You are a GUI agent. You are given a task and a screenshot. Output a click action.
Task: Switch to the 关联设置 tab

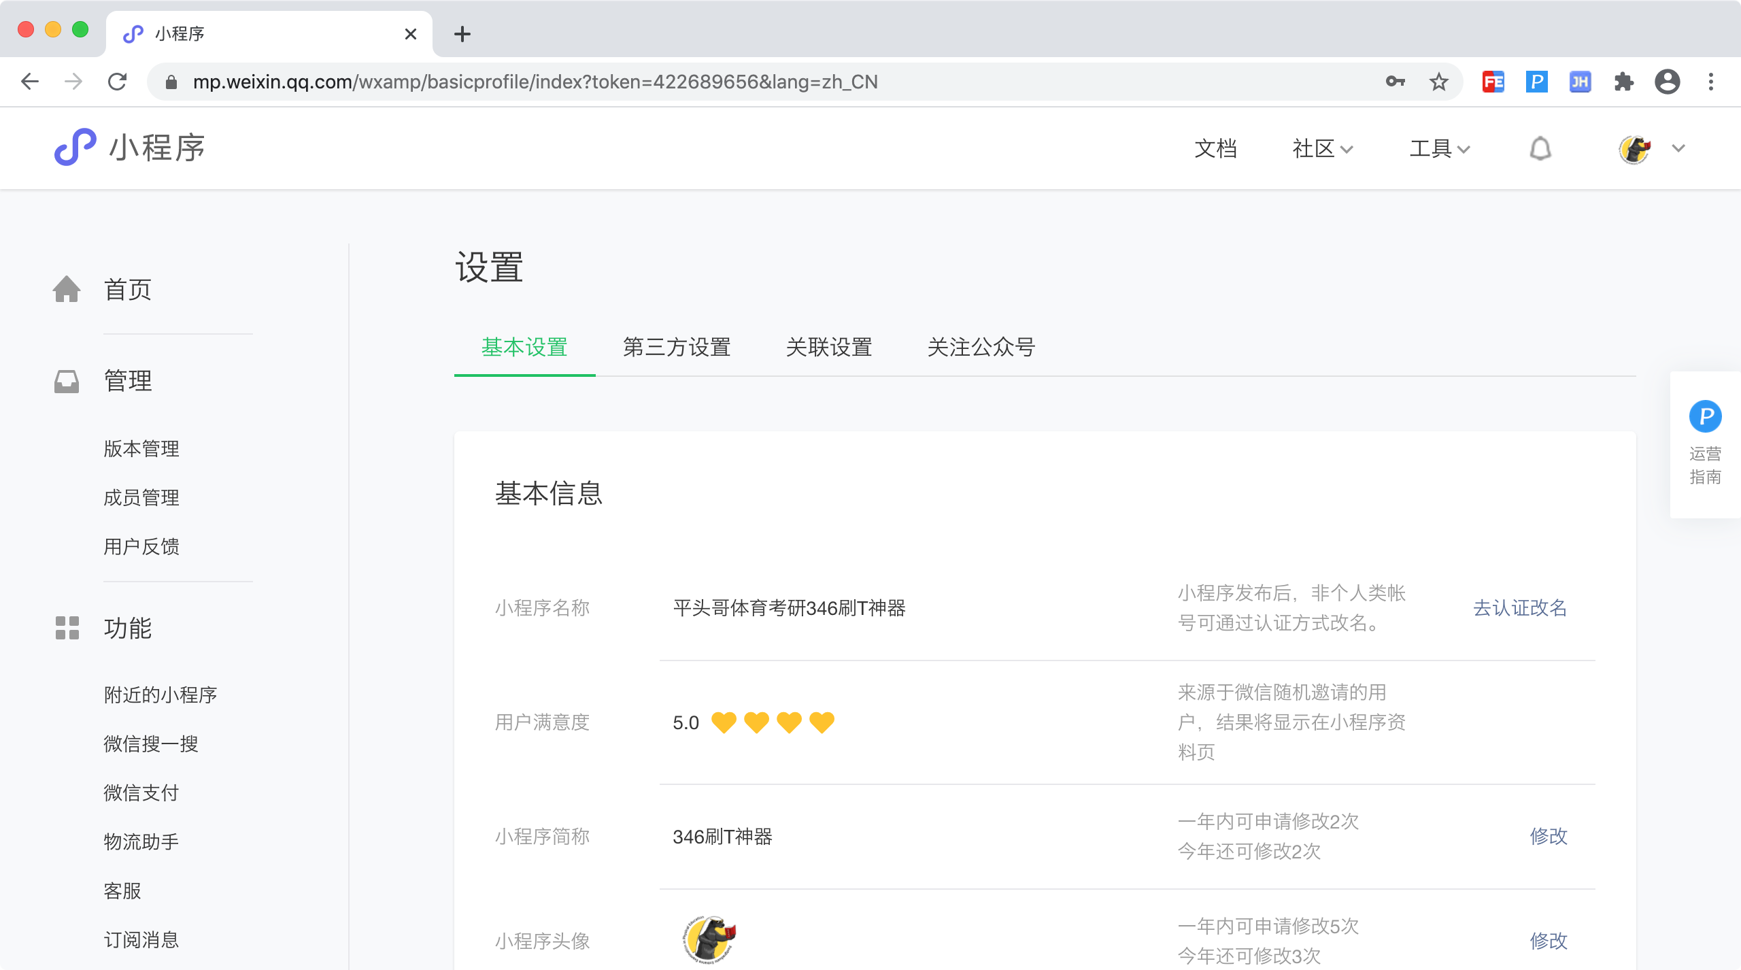[x=829, y=347]
